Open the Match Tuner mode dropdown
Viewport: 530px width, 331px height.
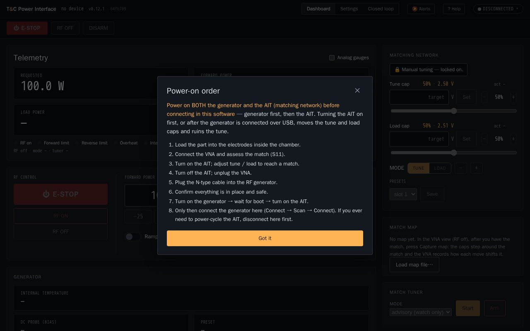pyautogui.click(x=421, y=312)
